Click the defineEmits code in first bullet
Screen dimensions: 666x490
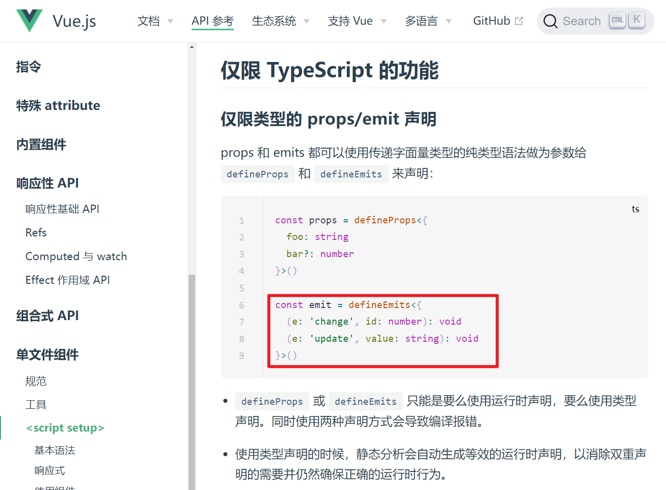coord(366,401)
